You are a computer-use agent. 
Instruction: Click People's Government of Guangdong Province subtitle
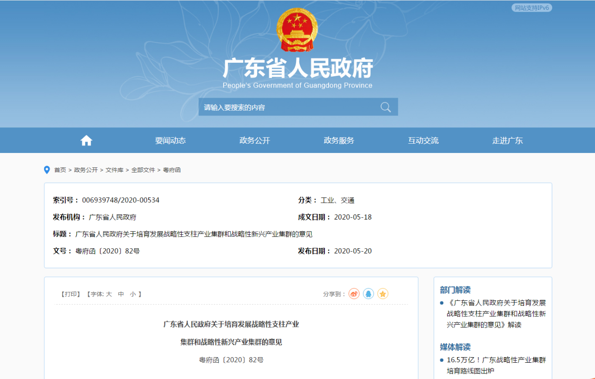(x=297, y=86)
